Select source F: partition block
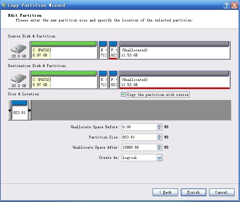 click(x=113, y=50)
